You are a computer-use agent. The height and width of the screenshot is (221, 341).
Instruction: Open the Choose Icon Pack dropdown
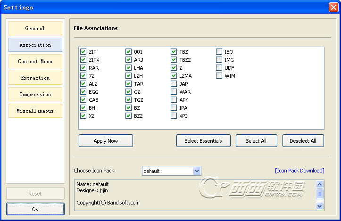pos(197,171)
